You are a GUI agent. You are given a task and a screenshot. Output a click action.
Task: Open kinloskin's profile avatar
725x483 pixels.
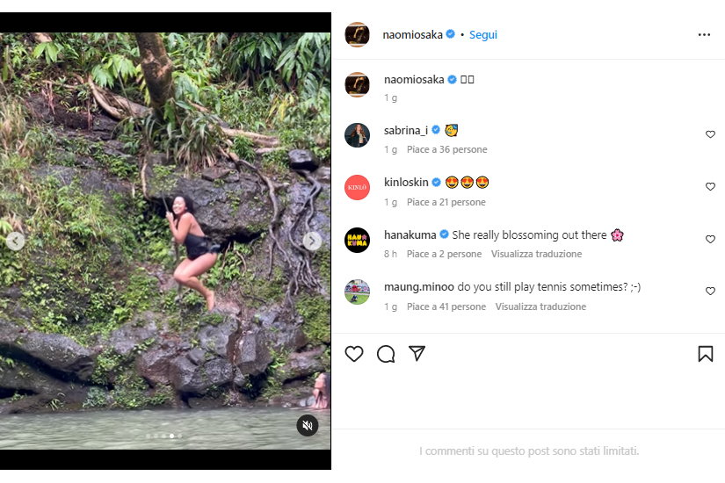[x=357, y=187]
